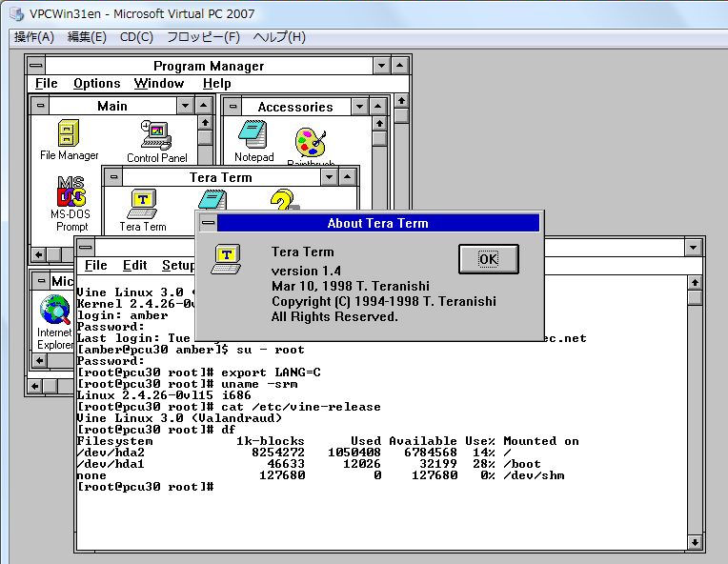Minimize the Accessories group window
This screenshot has height=564, width=728.
[359, 107]
